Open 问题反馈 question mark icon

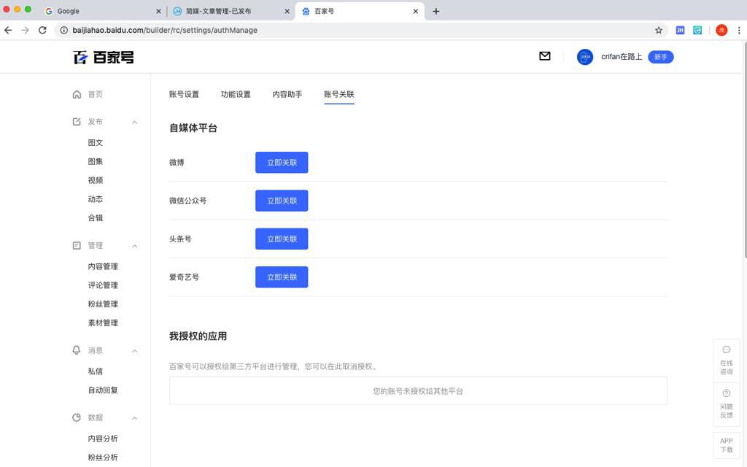click(726, 393)
